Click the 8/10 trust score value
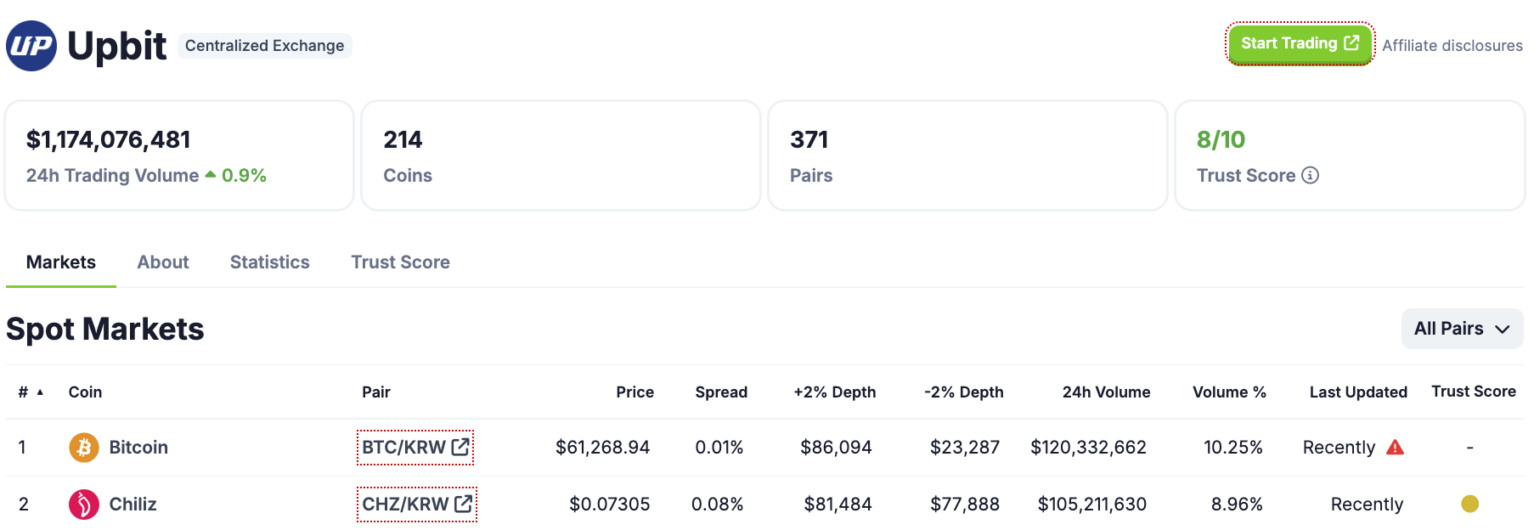 [1221, 140]
